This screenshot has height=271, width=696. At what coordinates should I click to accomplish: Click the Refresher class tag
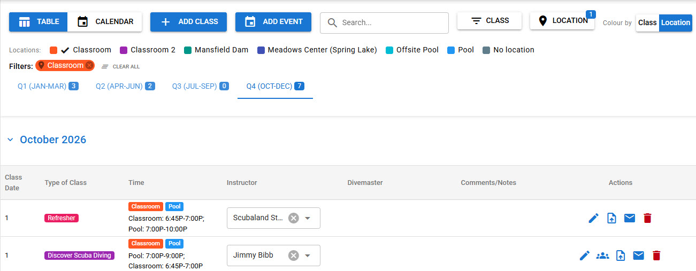[62, 218]
